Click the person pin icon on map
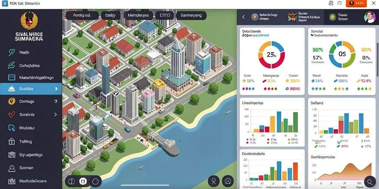This screenshot has width=379, height=189. (214, 181)
